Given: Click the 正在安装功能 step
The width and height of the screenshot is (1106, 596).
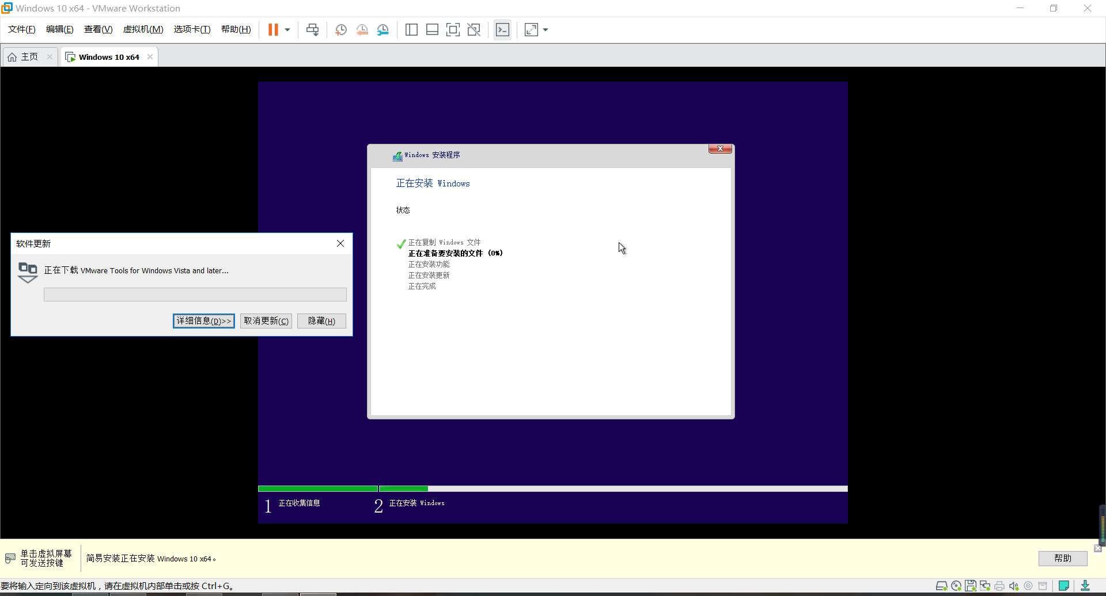Looking at the screenshot, I should (429, 265).
